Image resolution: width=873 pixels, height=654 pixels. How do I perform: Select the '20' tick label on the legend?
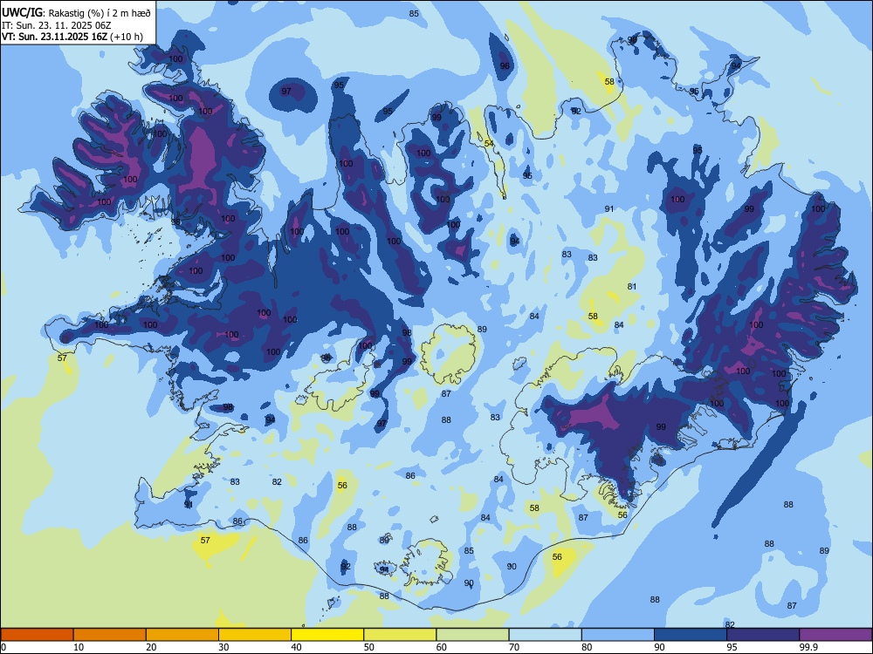click(x=151, y=647)
